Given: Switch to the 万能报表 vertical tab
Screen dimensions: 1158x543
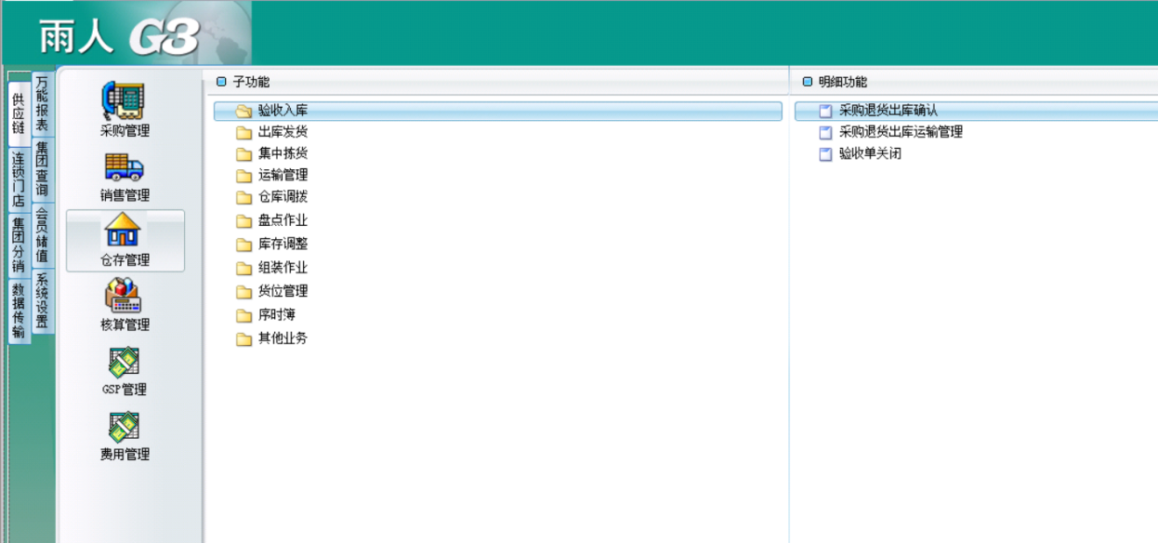Looking at the screenshot, I should tap(42, 102).
